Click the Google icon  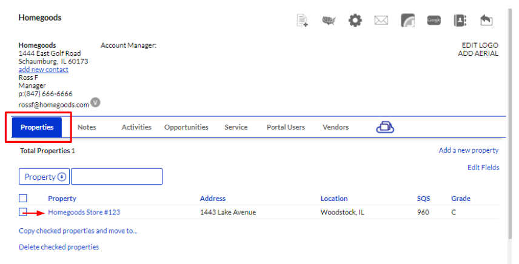point(434,20)
